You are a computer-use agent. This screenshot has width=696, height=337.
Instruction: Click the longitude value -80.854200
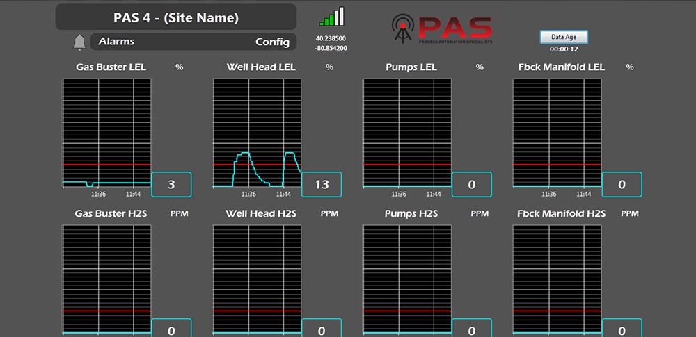(x=331, y=49)
